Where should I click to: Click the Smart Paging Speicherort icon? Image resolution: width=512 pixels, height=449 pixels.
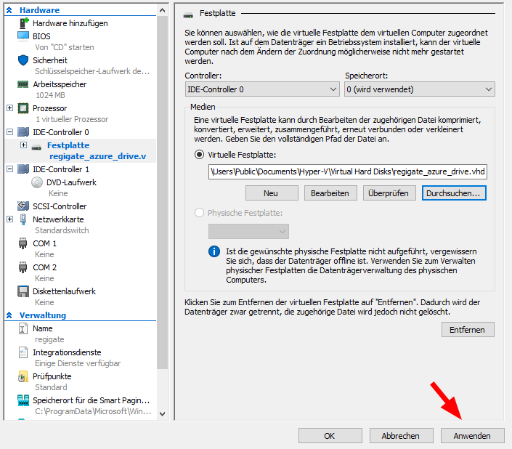[x=23, y=400]
